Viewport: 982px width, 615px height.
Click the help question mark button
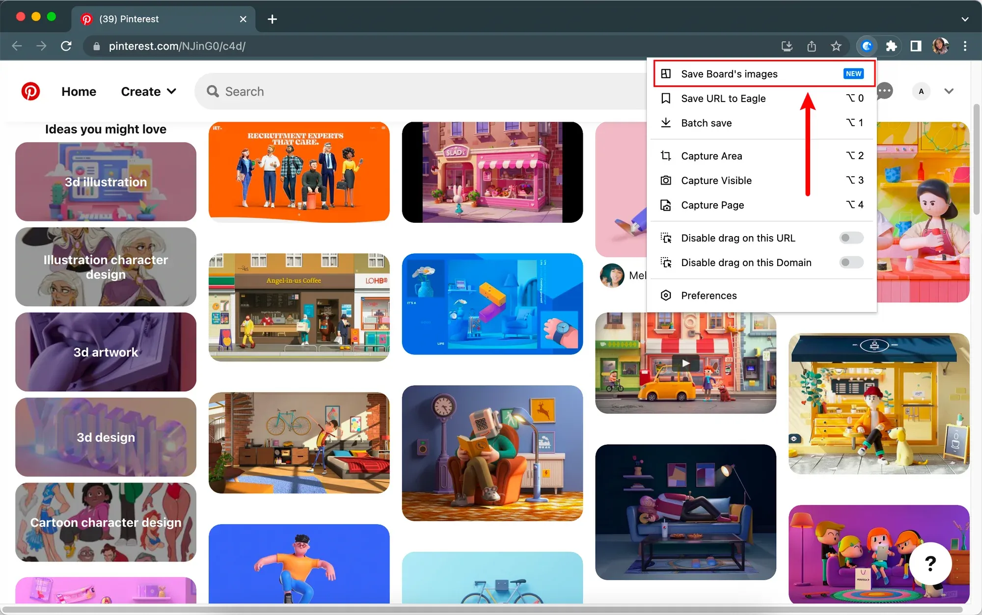pyautogui.click(x=930, y=563)
